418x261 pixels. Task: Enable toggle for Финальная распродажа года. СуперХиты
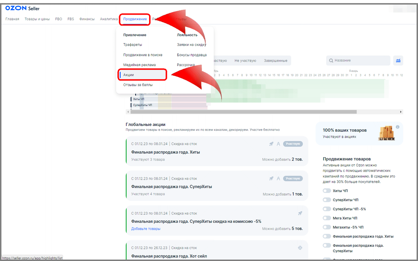pos(326,245)
